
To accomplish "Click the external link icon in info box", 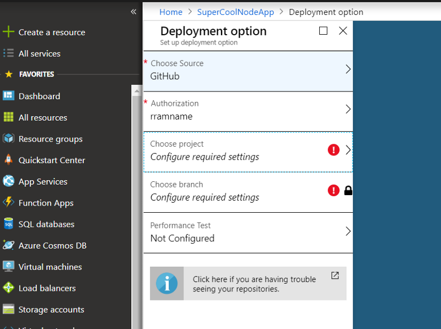I will click(335, 276).
